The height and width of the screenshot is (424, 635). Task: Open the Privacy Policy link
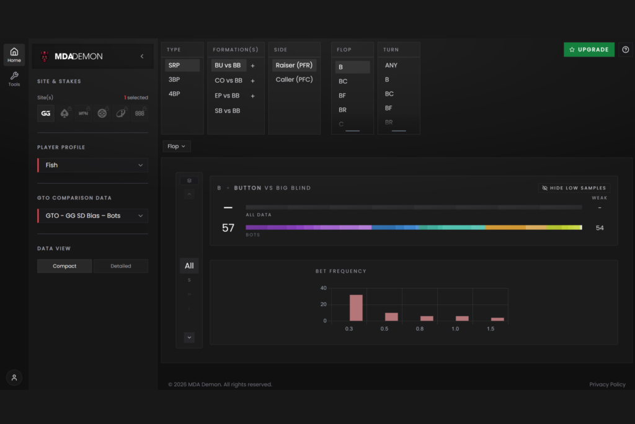pyautogui.click(x=607, y=384)
